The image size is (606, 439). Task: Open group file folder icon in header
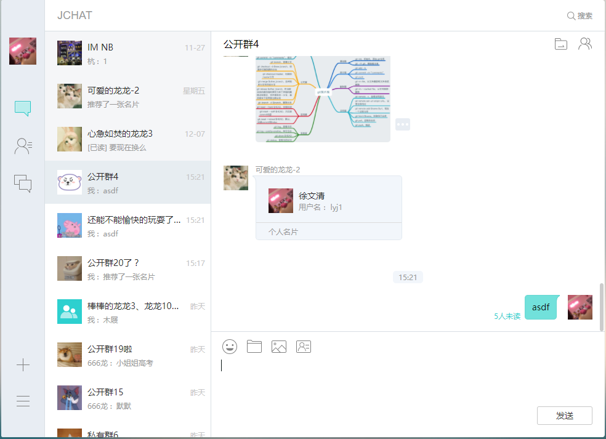[x=561, y=44]
